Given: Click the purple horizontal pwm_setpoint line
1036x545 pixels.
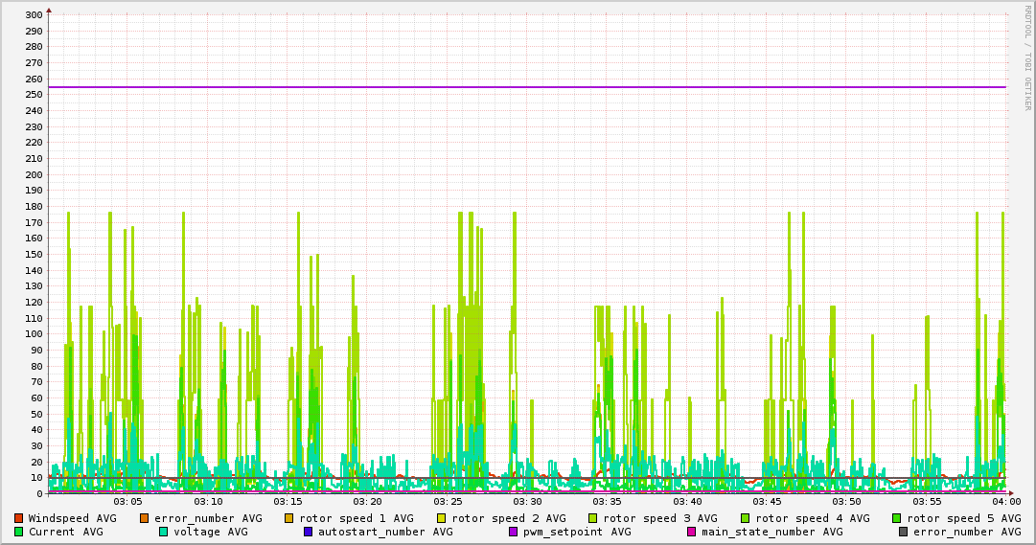Looking at the screenshot, I should click(527, 87).
